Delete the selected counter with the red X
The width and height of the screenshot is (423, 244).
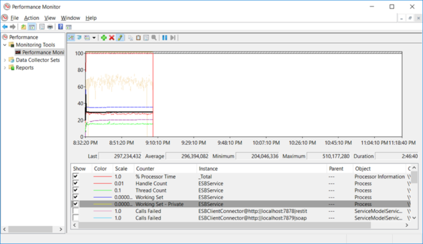(x=112, y=38)
